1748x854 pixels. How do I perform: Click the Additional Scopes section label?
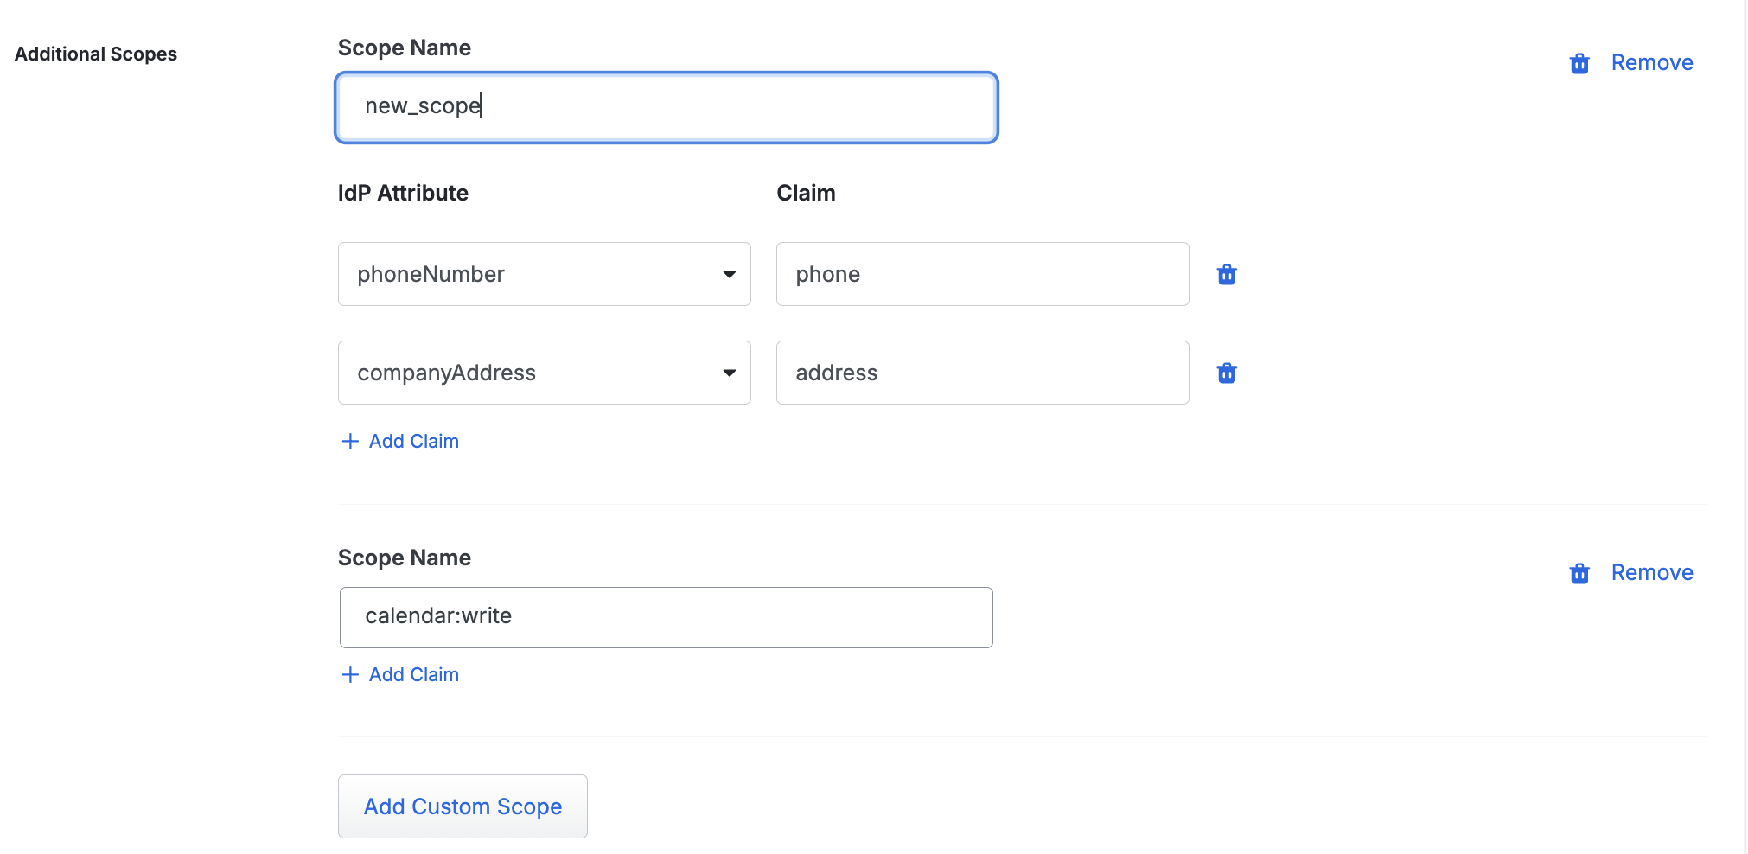[x=95, y=53]
